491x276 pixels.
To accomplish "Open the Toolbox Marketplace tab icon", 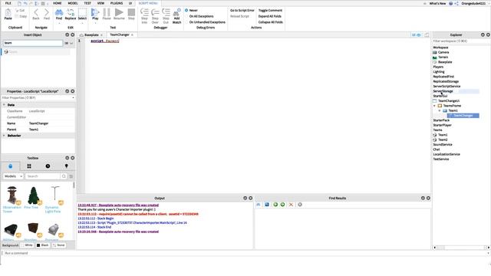I will pos(10,166).
